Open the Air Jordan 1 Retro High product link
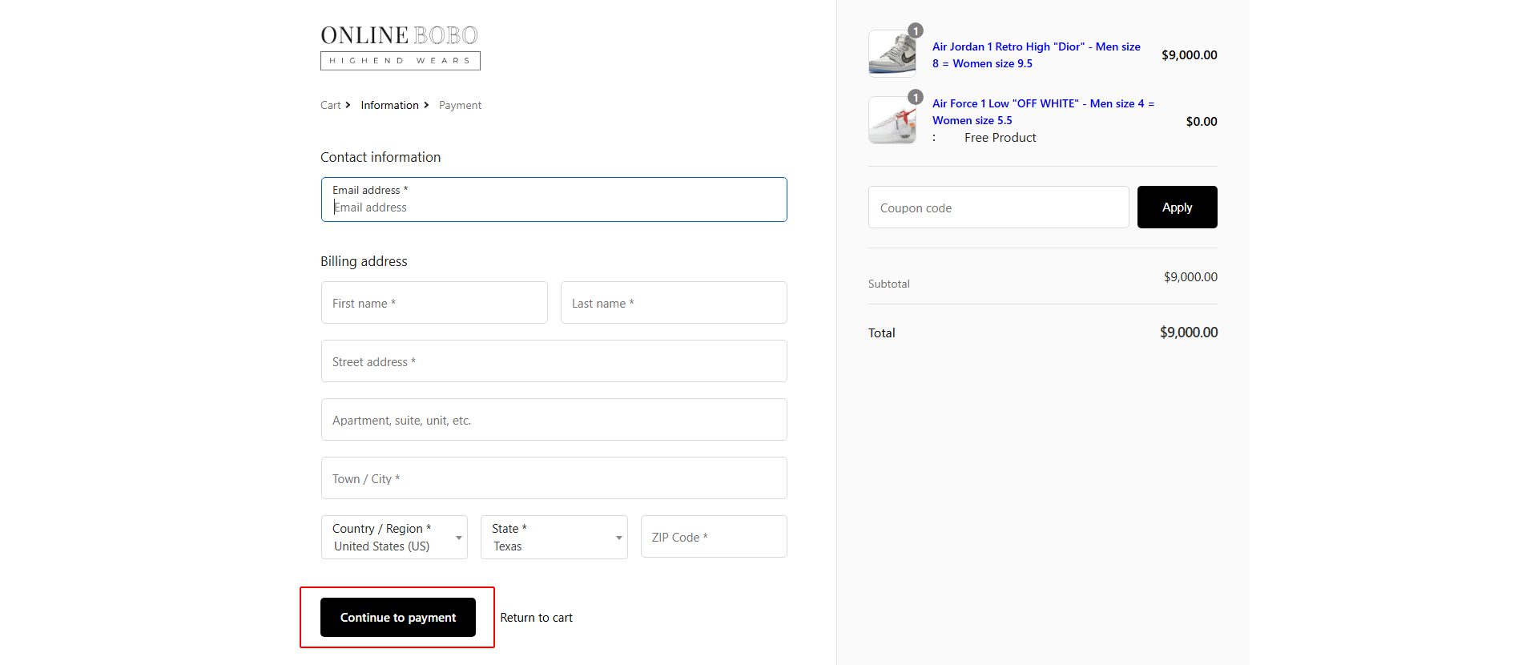 1037,55
